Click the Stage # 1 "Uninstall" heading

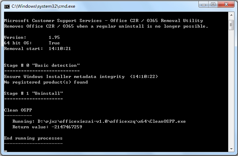(34, 93)
